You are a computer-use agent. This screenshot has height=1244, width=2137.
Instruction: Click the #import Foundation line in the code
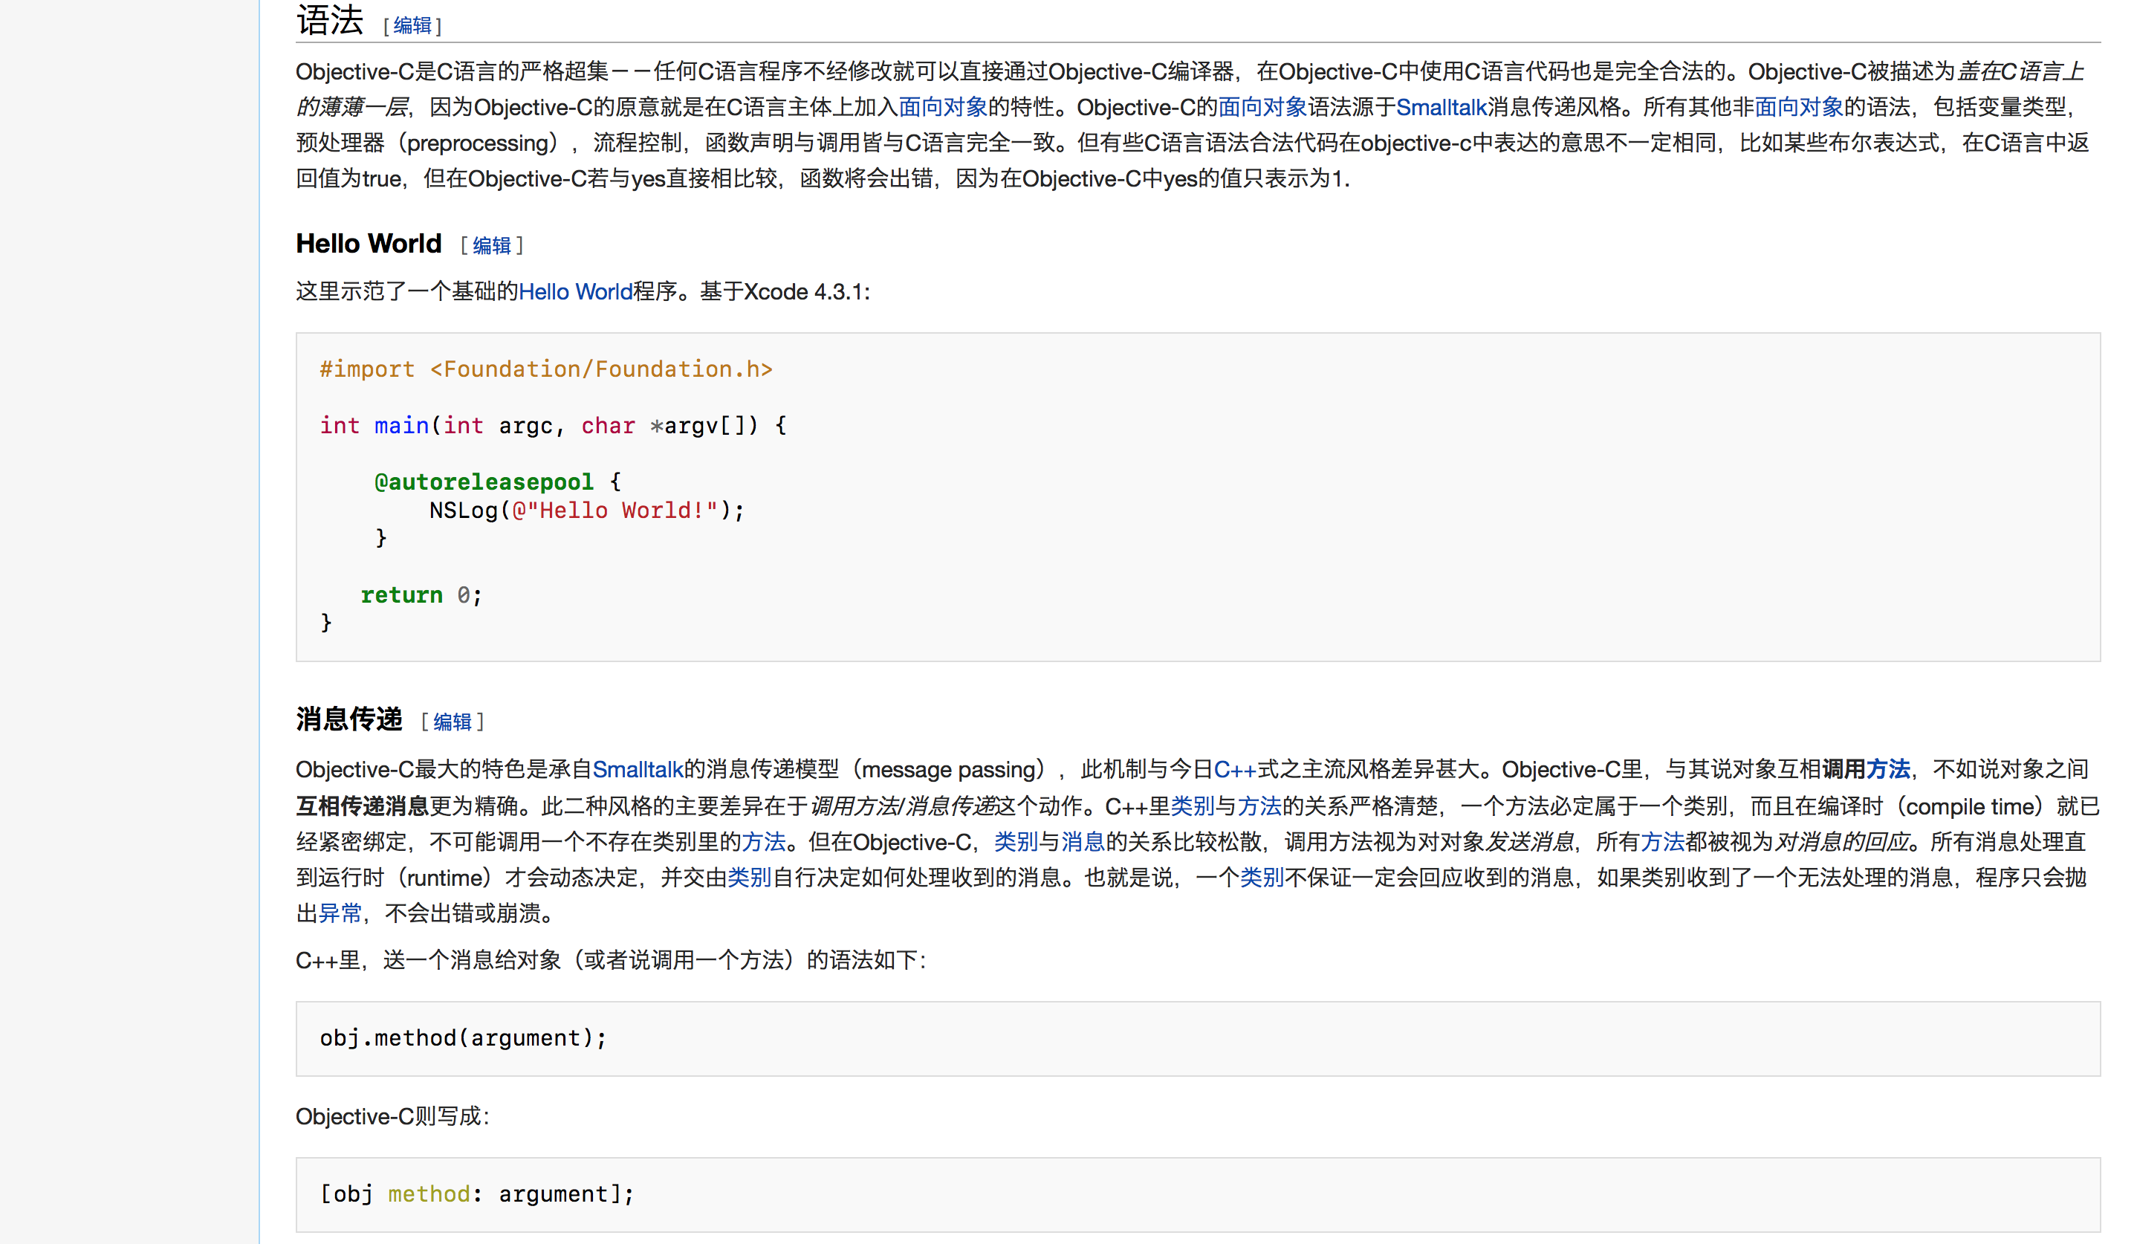pos(545,370)
